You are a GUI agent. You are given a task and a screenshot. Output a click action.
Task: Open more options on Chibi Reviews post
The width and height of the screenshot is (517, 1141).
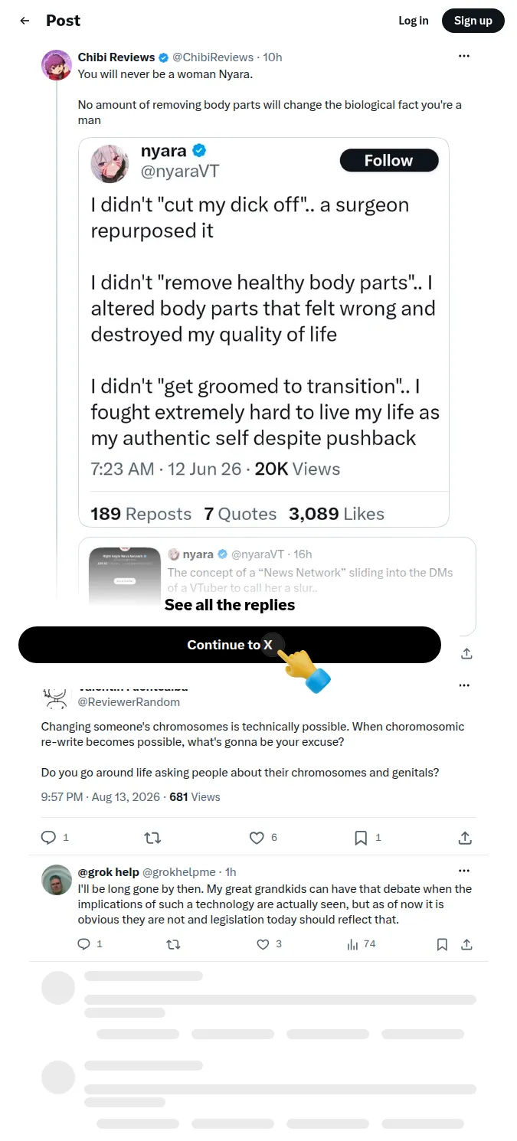(463, 57)
